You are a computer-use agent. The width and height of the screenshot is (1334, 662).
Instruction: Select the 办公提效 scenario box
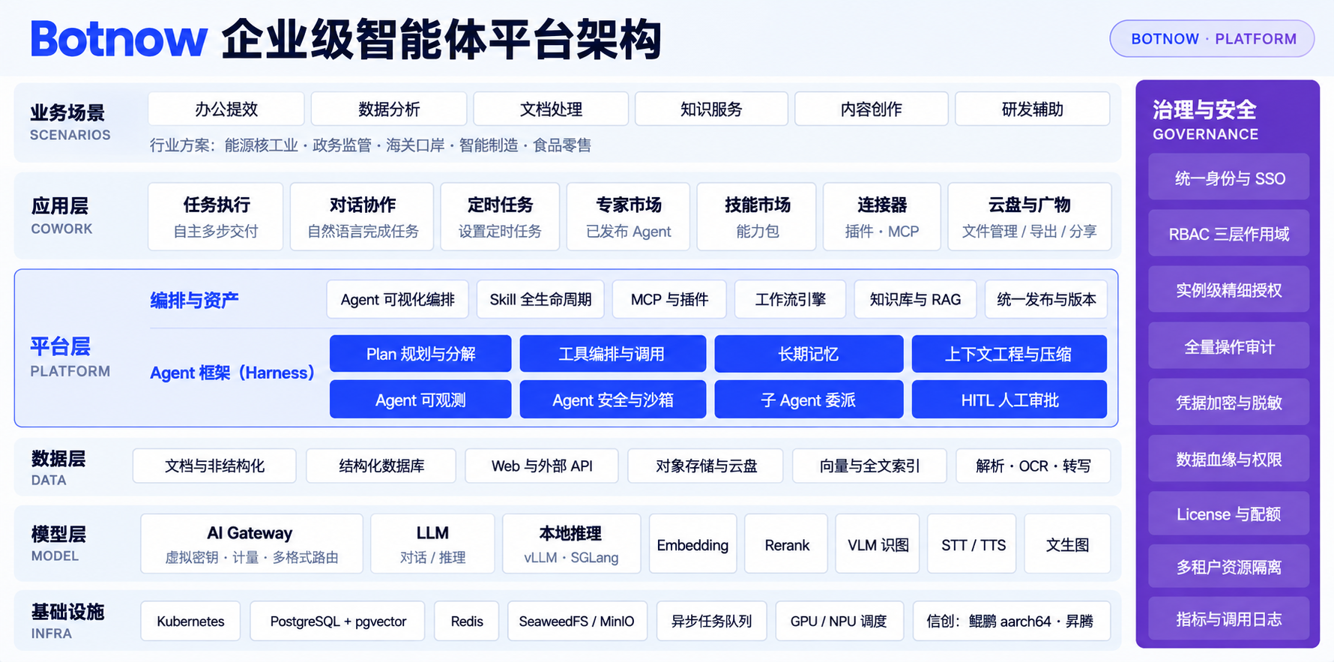click(x=226, y=109)
